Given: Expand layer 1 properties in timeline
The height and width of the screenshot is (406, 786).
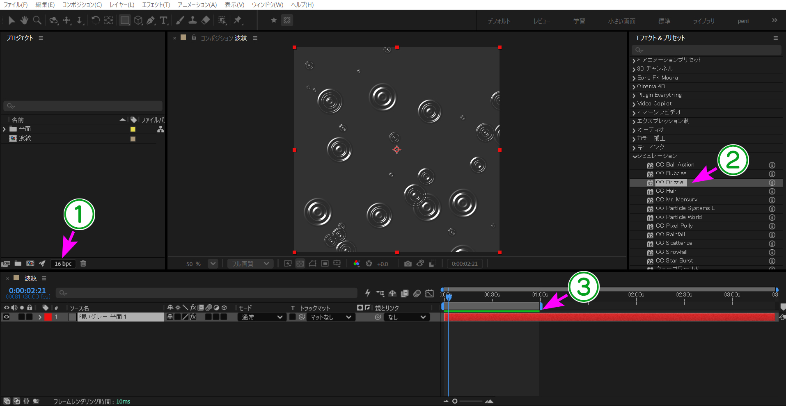Looking at the screenshot, I should [x=40, y=317].
